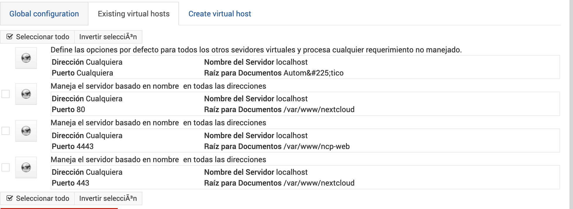Image resolution: width=573 pixels, height=209 pixels.
Task: Switch to the Global configuration tab
Action: (x=44, y=14)
